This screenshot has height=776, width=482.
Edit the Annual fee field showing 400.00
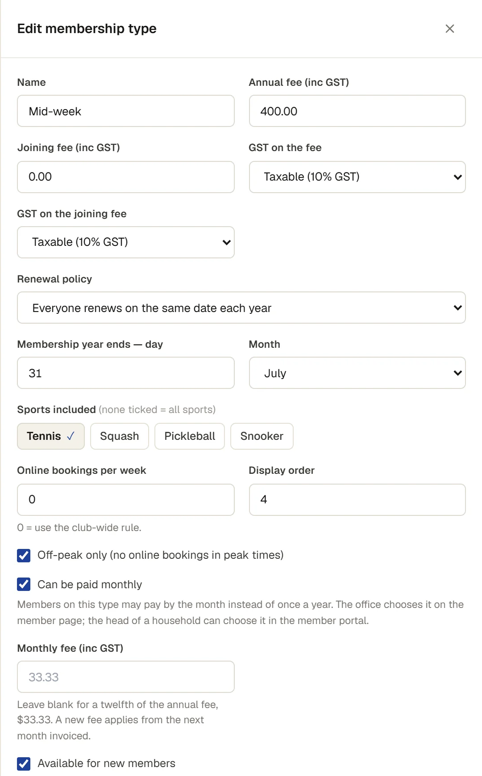click(x=357, y=111)
